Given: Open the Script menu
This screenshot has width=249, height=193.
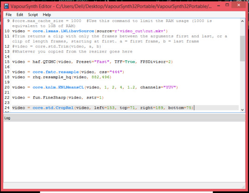Looking at the screenshot, I should [33, 15].
